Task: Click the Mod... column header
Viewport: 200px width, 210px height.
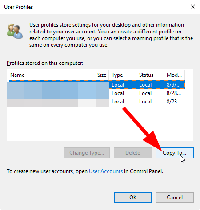Action: 174,75
